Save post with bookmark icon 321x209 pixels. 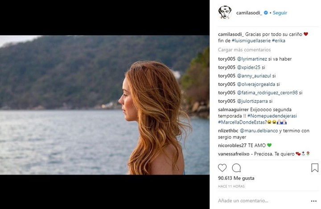click(315, 168)
